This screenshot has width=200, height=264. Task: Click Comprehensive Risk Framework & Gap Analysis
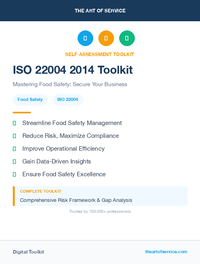click(x=76, y=200)
